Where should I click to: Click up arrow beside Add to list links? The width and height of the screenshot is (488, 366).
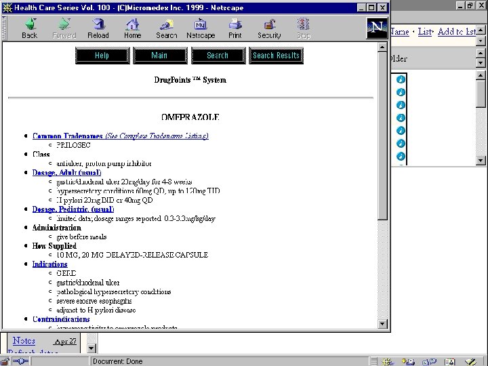pyautogui.click(x=481, y=30)
